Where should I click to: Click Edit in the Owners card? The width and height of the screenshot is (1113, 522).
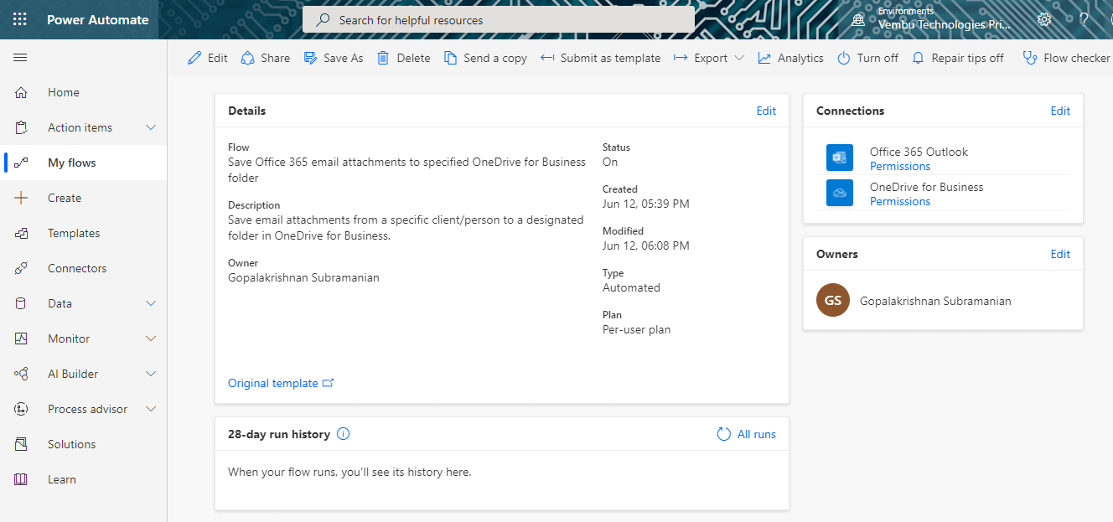coord(1060,254)
